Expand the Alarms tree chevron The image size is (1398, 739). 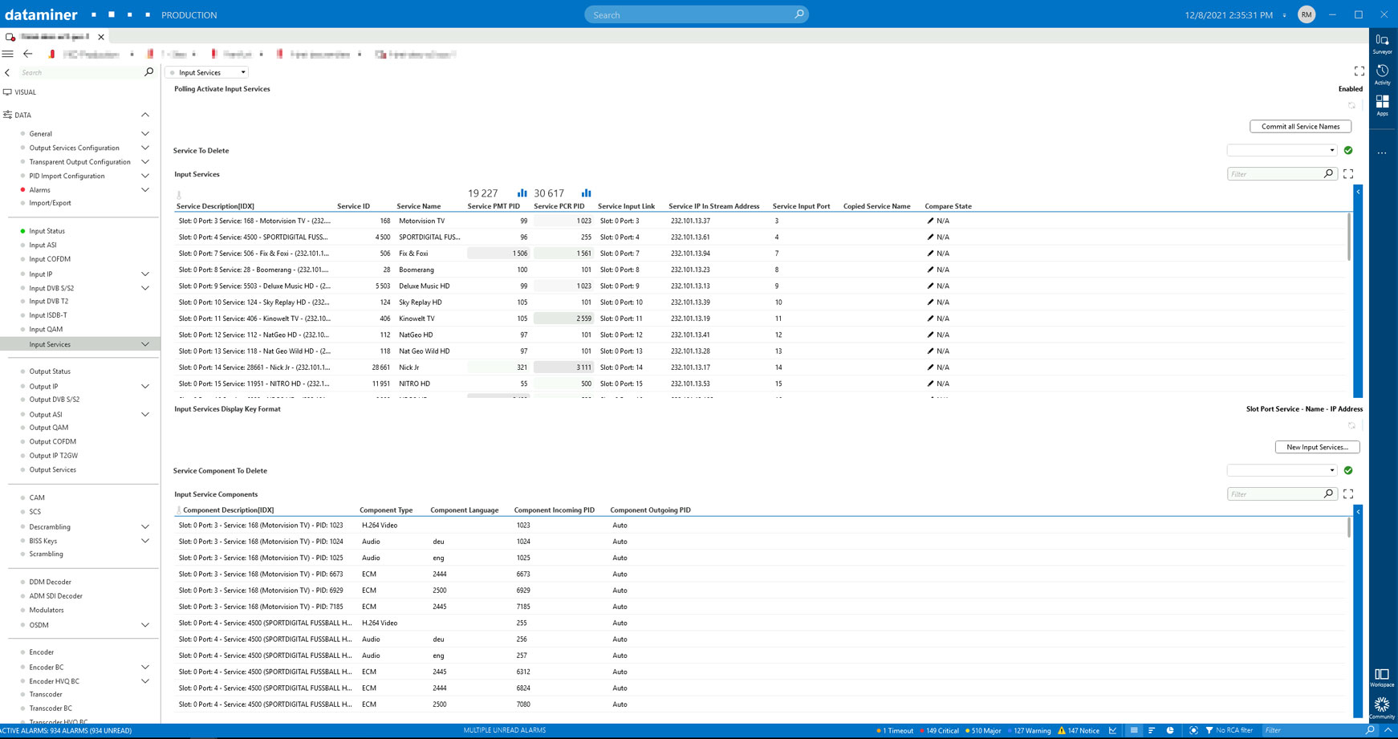tap(145, 190)
